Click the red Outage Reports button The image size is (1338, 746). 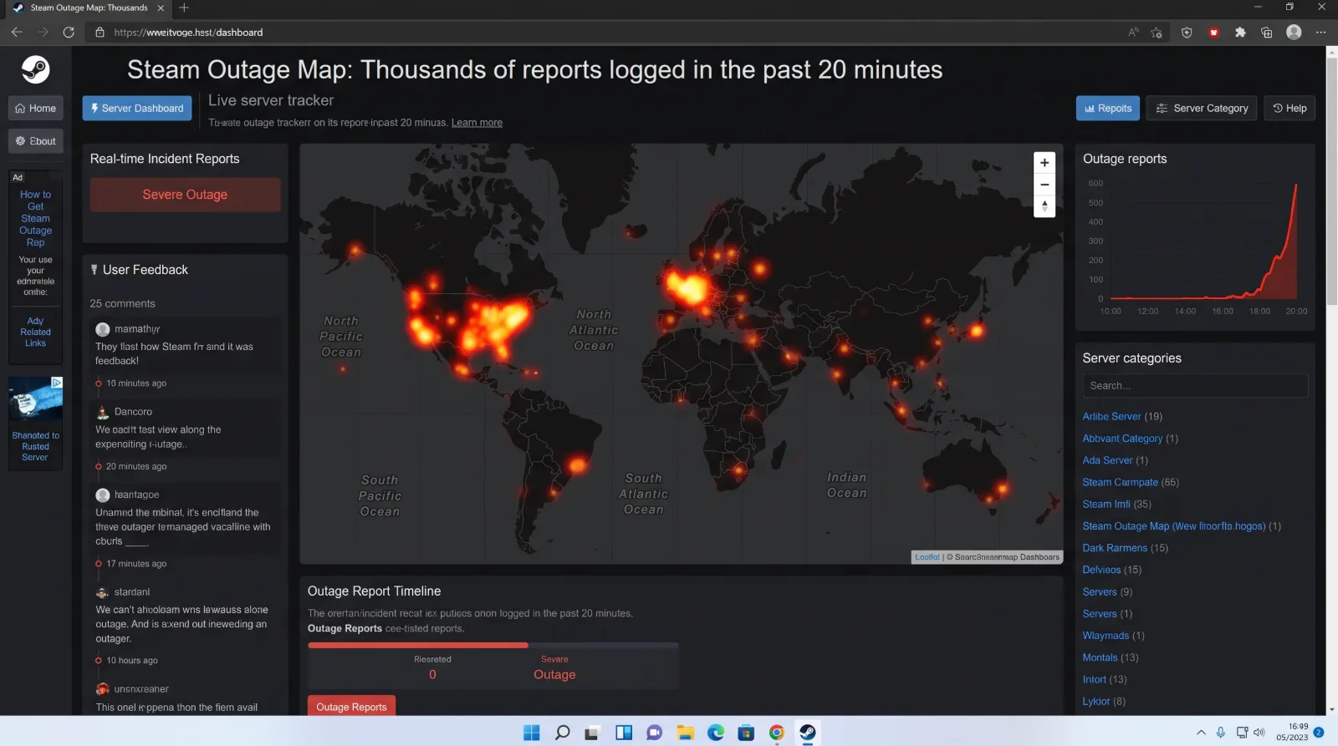(x=351, y=707)
